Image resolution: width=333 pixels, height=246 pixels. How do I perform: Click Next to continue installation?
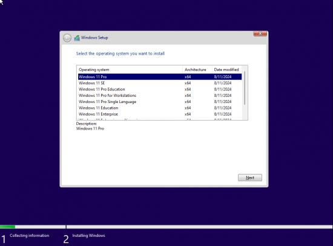click(249, 178)
